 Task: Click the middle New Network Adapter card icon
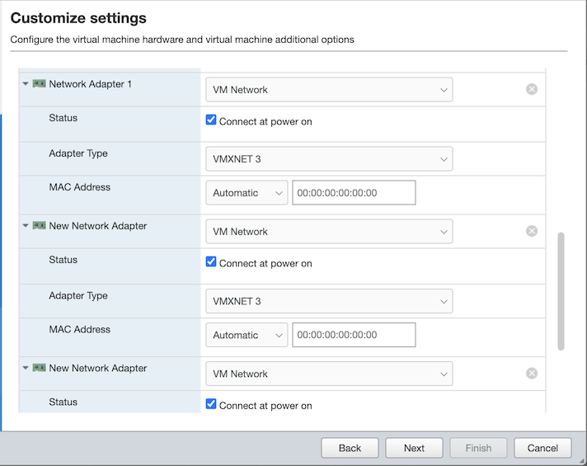[39, 226]
